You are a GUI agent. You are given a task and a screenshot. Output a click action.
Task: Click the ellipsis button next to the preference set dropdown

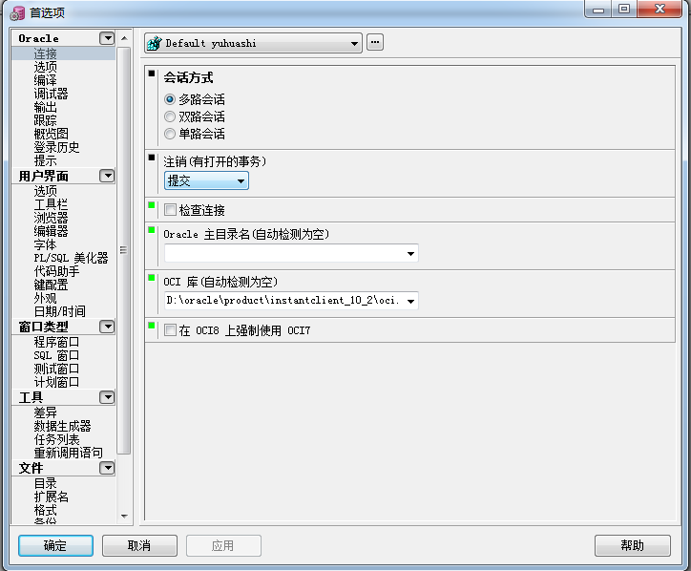(374, 42)
